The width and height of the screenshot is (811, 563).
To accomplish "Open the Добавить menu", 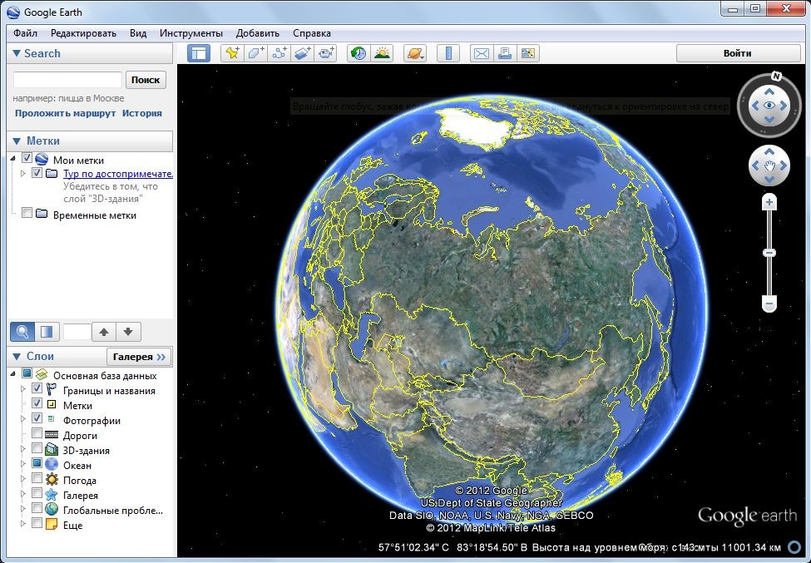I will click(258, 33).
